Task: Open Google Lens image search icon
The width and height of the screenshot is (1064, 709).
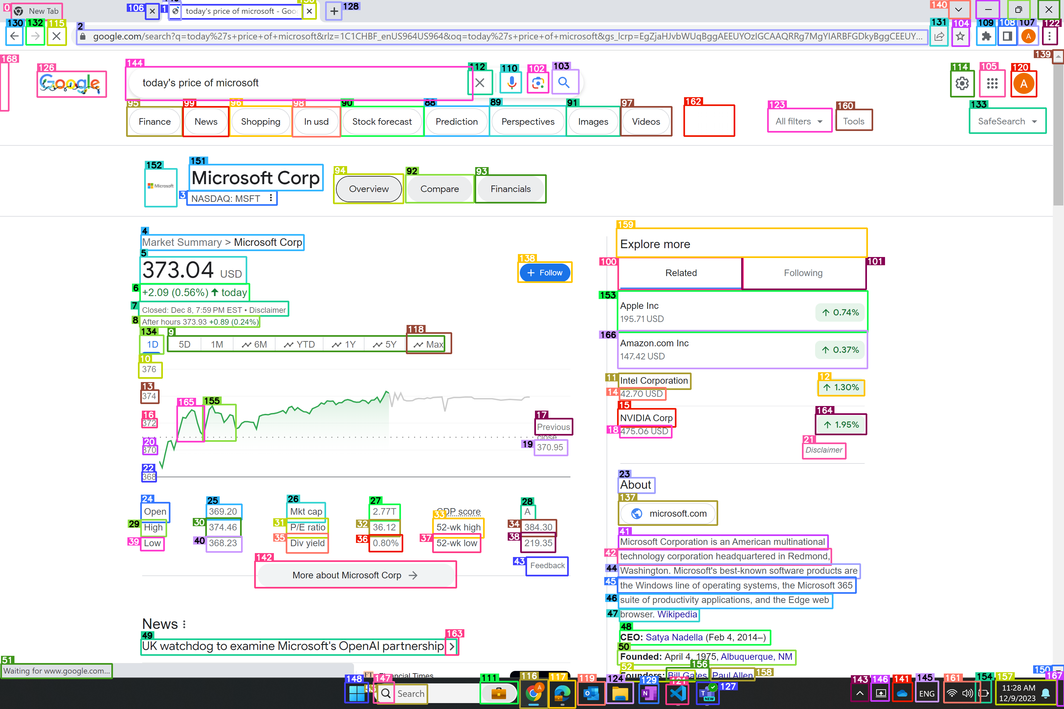Action: 538,83
